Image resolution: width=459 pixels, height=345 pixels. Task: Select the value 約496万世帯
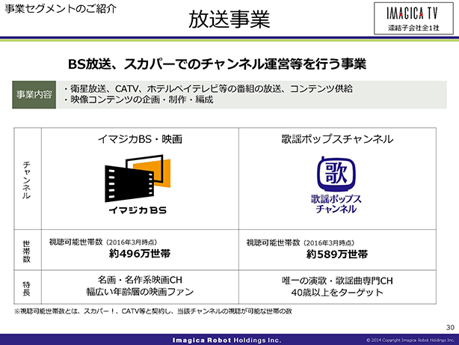click(140, 253)
